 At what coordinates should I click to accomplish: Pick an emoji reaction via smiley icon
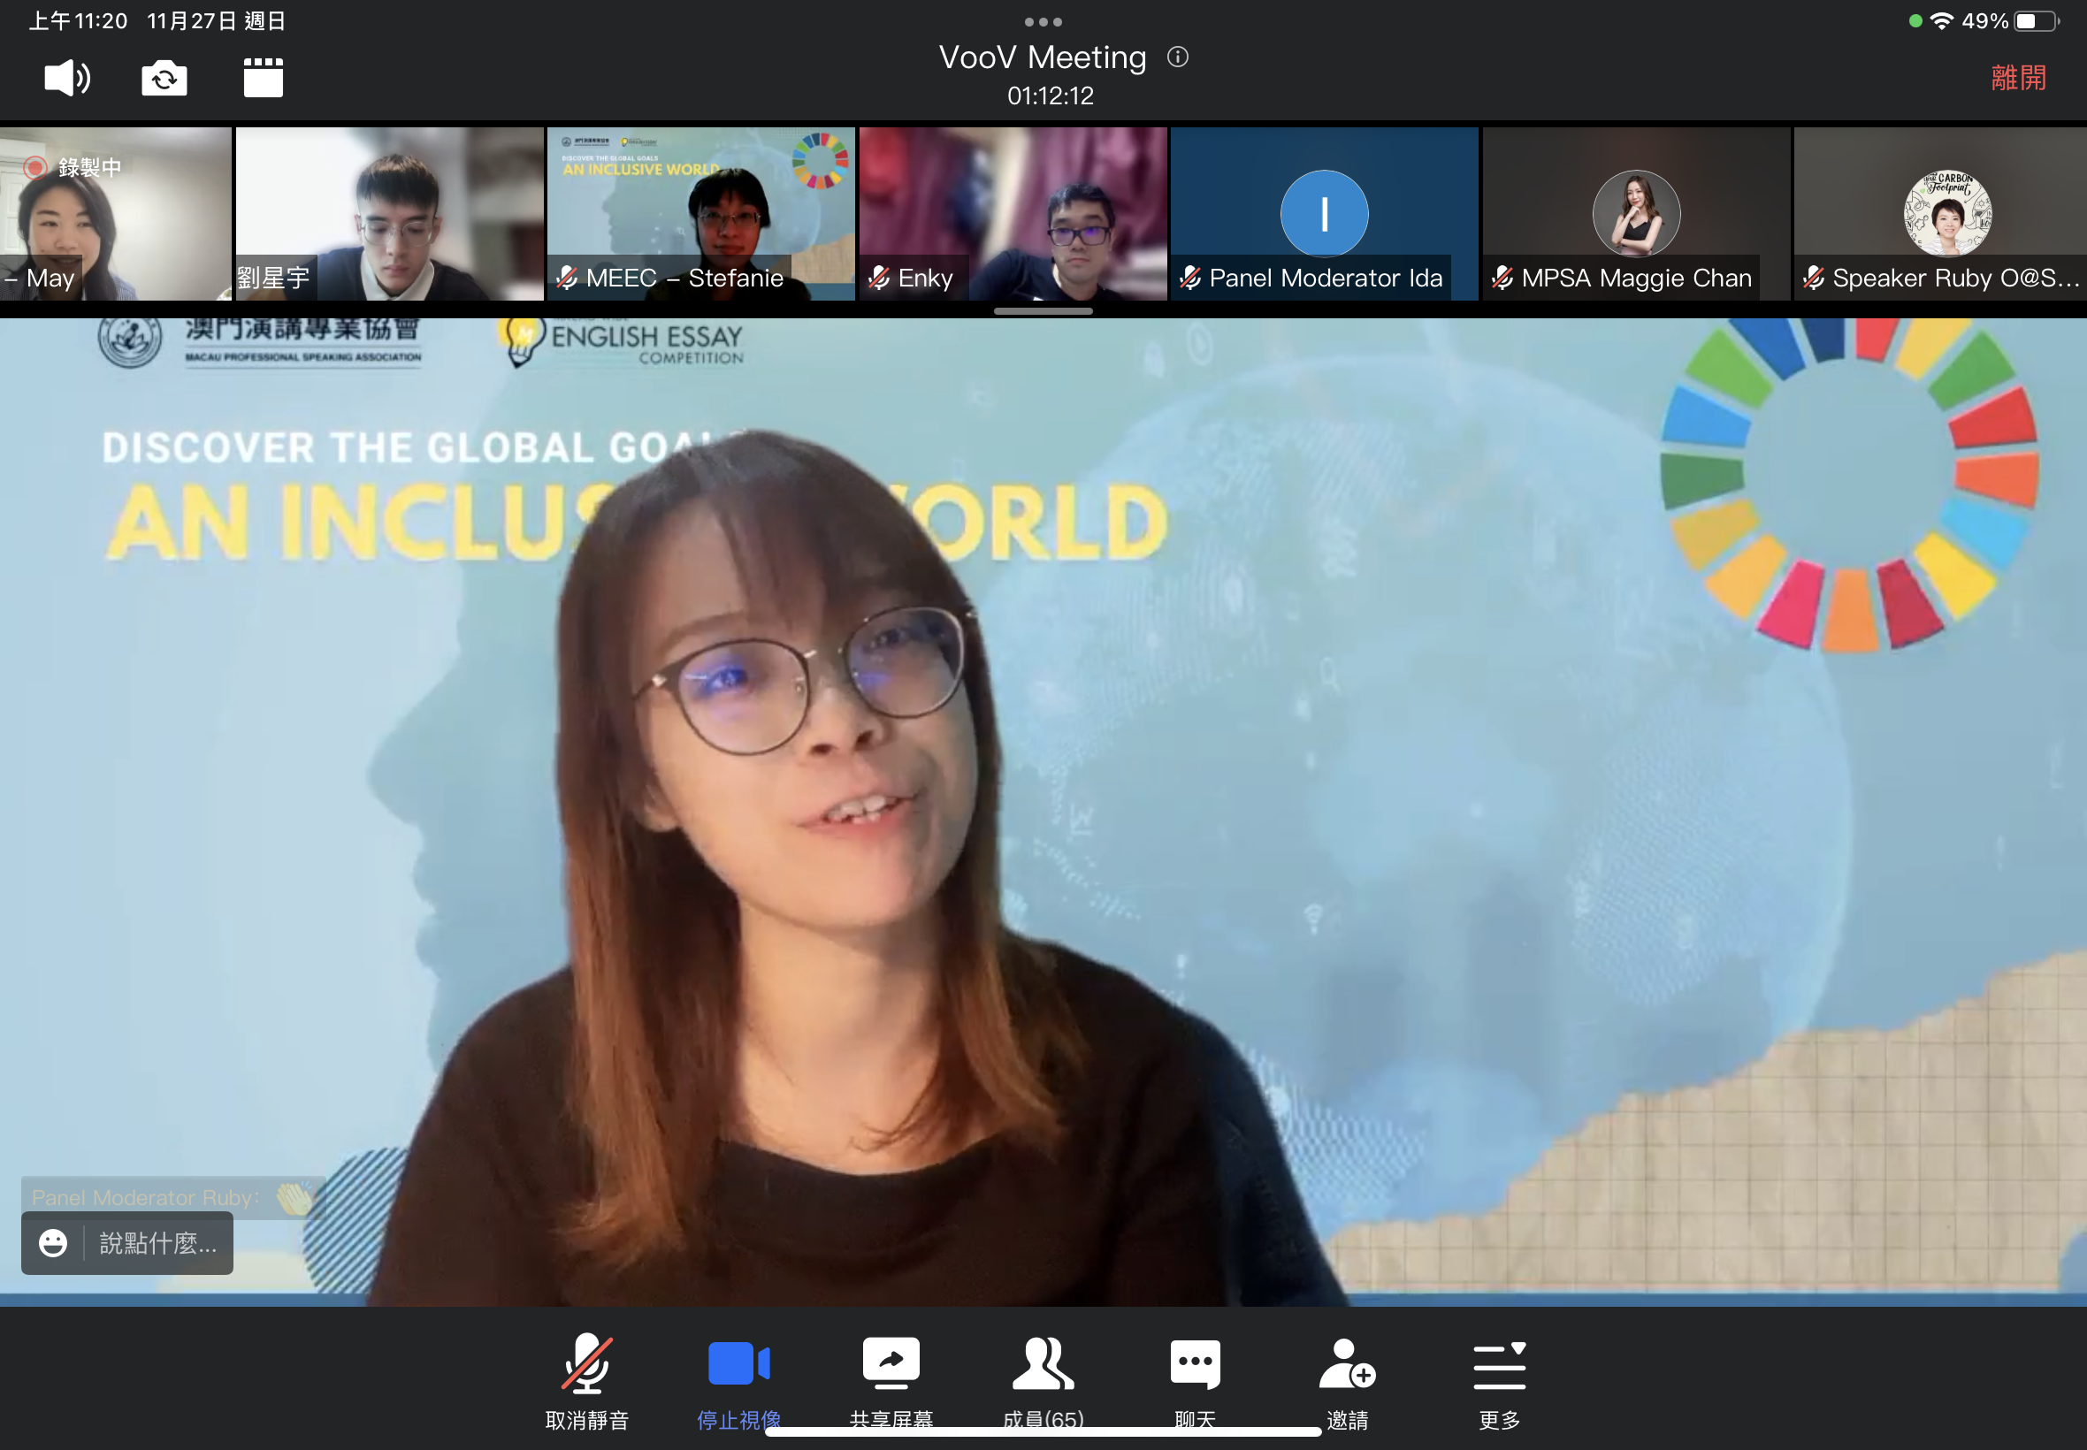tap(53, 1243)
